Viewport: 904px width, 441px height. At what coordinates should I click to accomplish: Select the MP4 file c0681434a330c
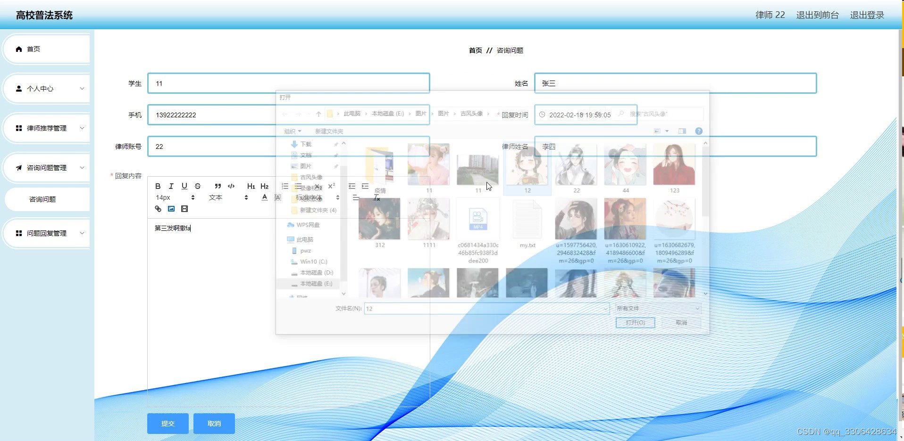[x=478, y=230]
